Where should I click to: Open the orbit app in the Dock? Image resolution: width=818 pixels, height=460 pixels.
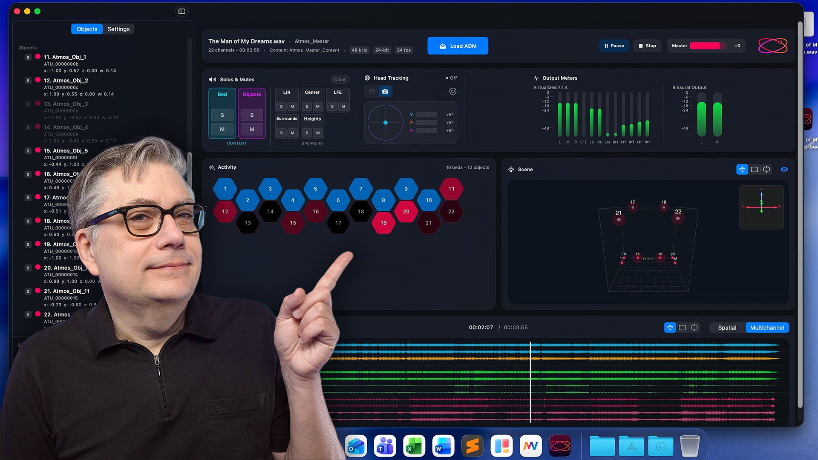pyautogui.click(x=559, y=446)
